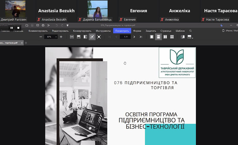The width and height of the screenshot is (238, 145).
Task: Enter full screen mode
Action: click(x=99, y=37)
